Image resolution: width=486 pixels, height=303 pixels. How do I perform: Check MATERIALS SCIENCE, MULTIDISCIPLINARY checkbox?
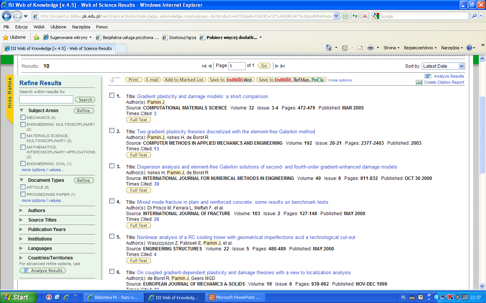point(23,136)
